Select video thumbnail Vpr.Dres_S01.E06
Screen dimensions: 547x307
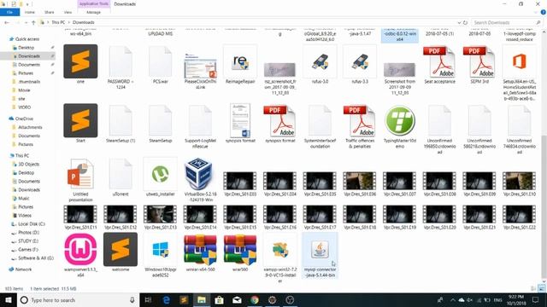point(360,181)
